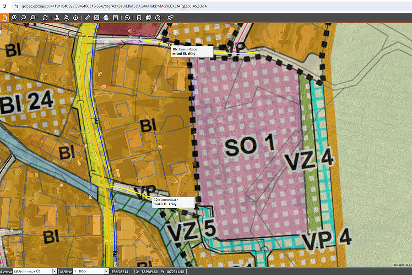
Task: Activate the measure ruler tool
Action: (87, 17)
